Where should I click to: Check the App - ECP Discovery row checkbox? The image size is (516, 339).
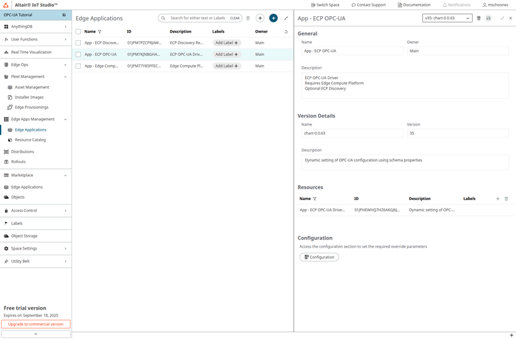(78, 43)
